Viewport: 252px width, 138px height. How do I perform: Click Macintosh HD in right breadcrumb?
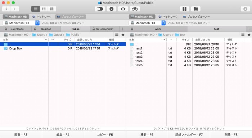click(x=142, y=35)
